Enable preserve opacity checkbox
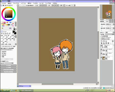Screen dimensions: 115x92 point(101,36)
